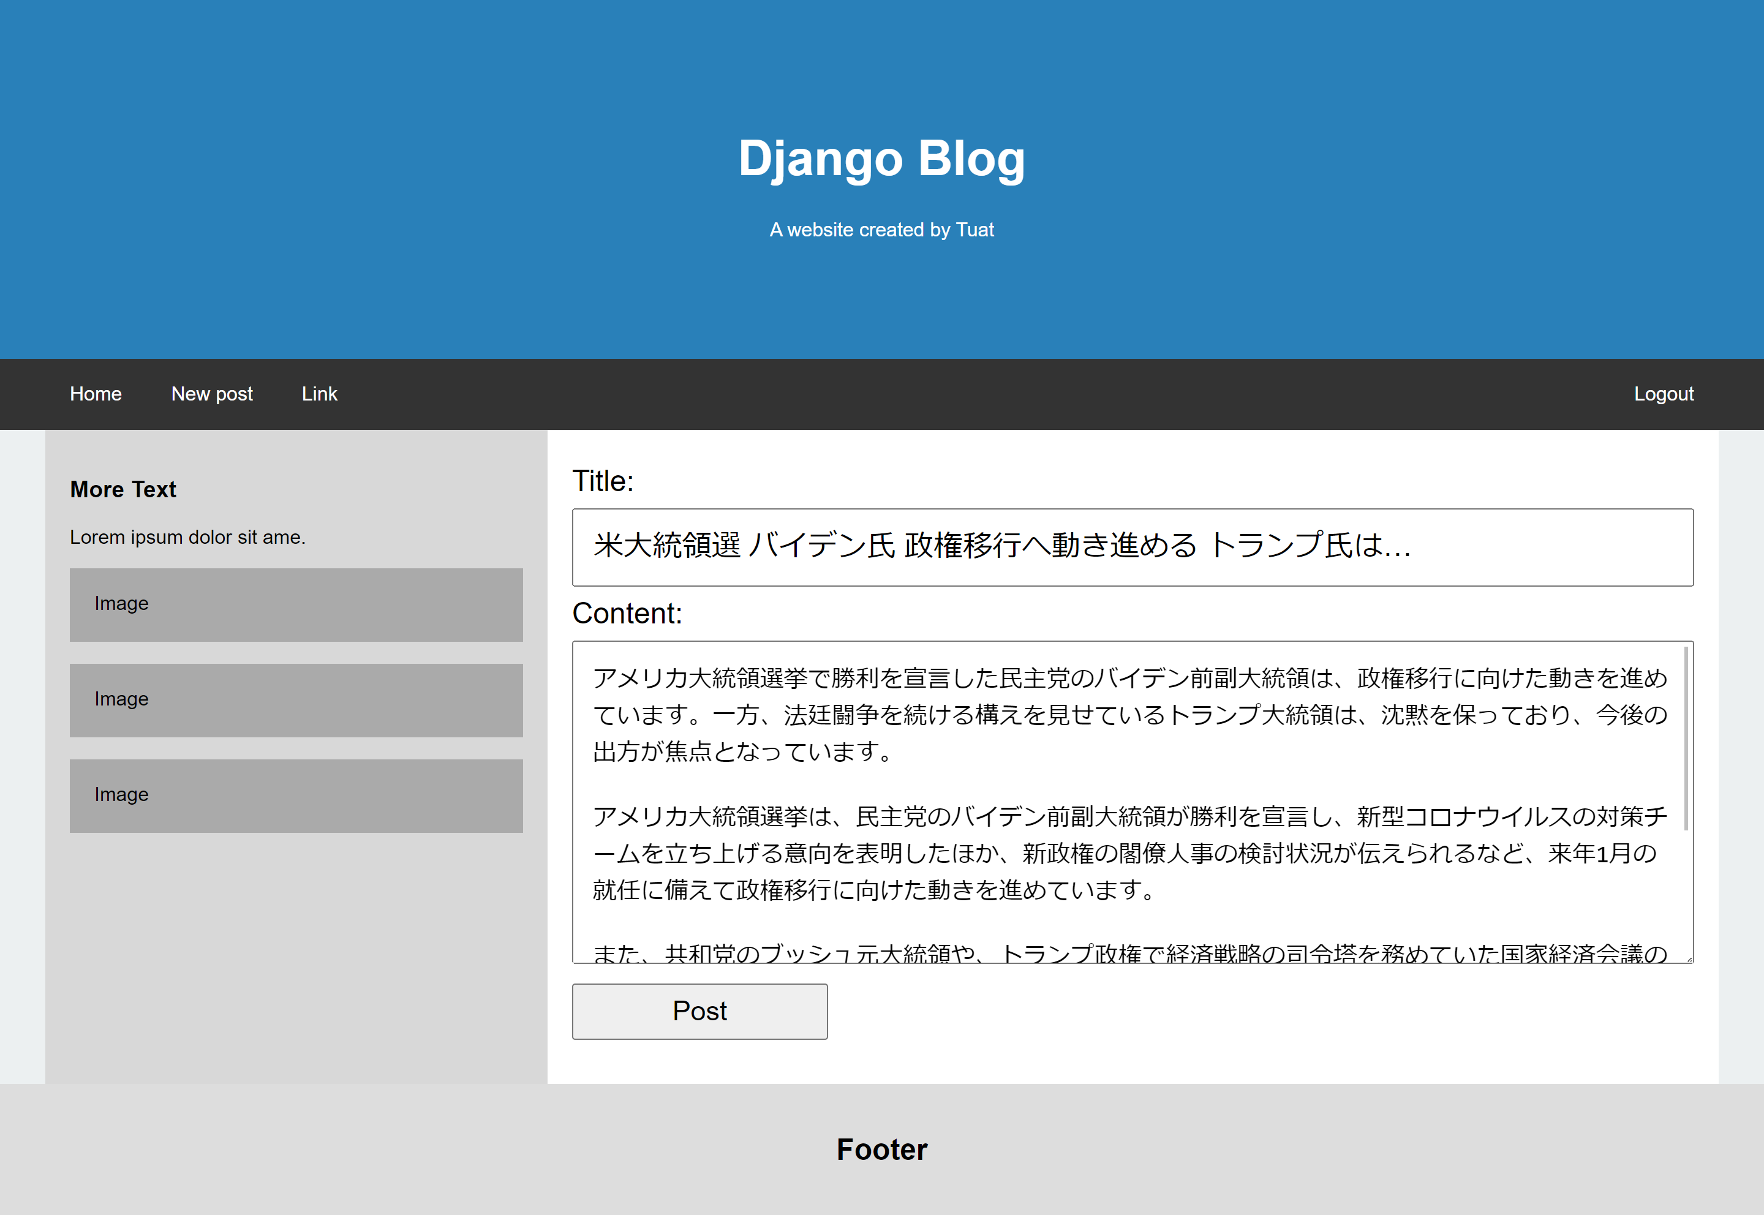1764x1215 pixels.
Task: Click into the Title input field
Action: [x=1132, y=547]
